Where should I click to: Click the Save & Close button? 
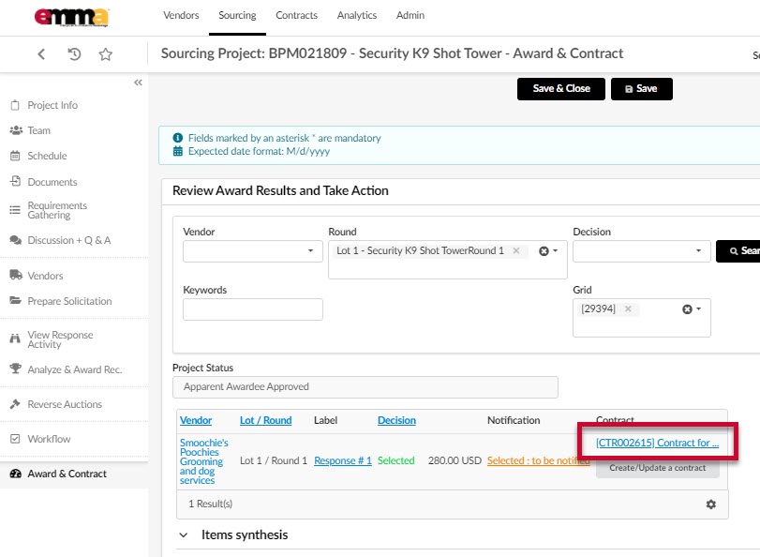(560, 89)
